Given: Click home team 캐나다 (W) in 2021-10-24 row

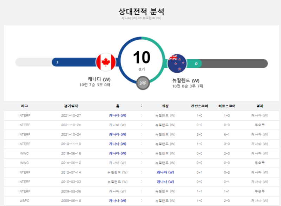Looking at the screenshot, I should [118, 134].
